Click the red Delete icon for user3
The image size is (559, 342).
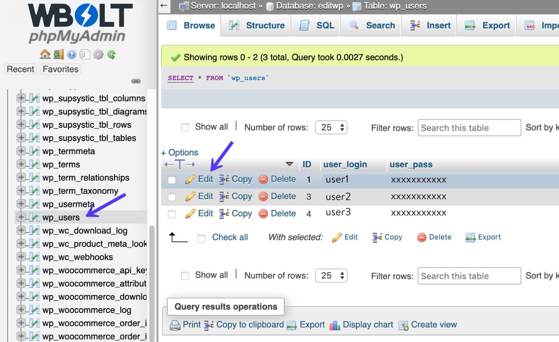[x=264, y=214]
